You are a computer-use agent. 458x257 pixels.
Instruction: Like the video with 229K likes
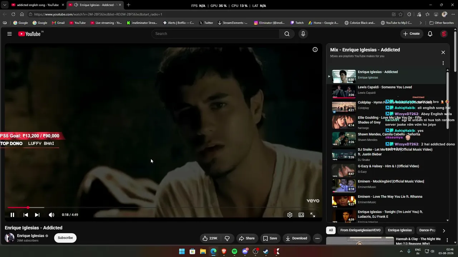tap(210, 238)
